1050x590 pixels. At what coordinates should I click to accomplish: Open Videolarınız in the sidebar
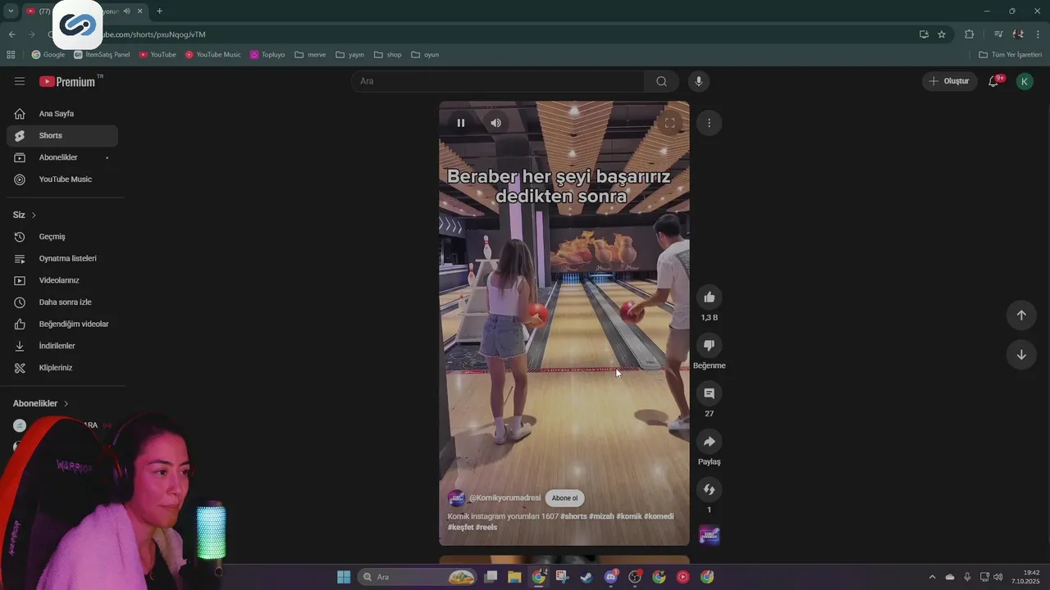click(62, 280)
